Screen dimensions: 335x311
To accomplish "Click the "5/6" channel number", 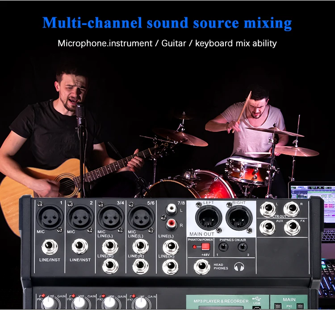I will pyautogui.click(x=151, y=203).
